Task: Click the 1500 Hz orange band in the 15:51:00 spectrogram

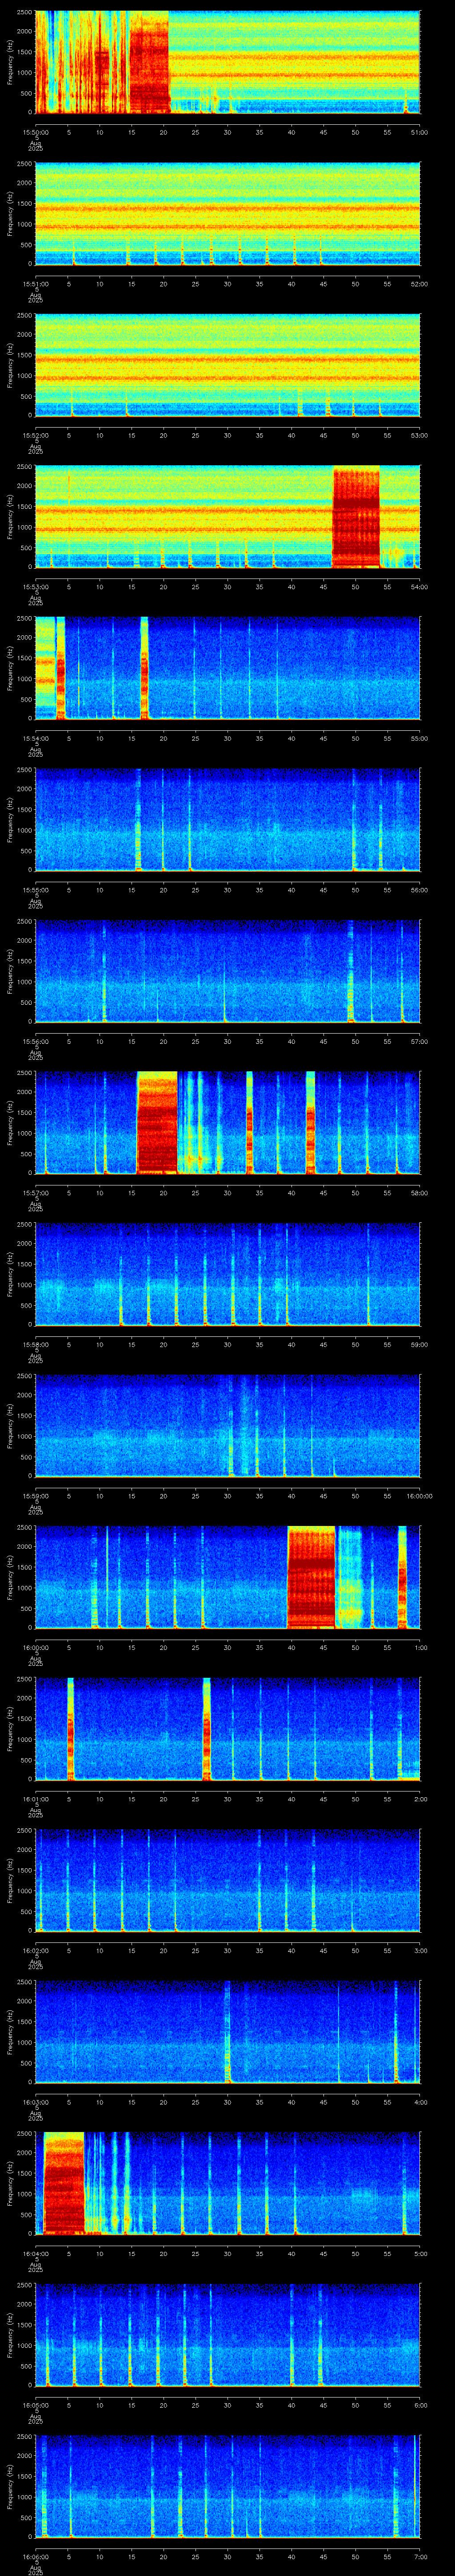Action: pyautogui.click(x=227, y=209)
